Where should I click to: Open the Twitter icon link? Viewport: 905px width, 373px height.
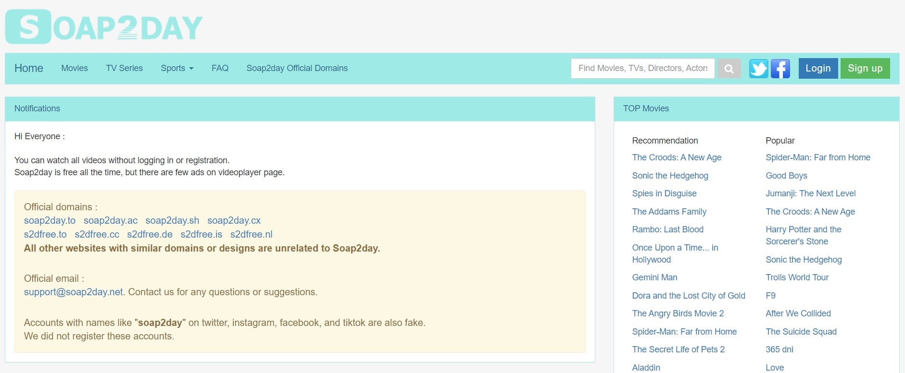click(758, 69)
